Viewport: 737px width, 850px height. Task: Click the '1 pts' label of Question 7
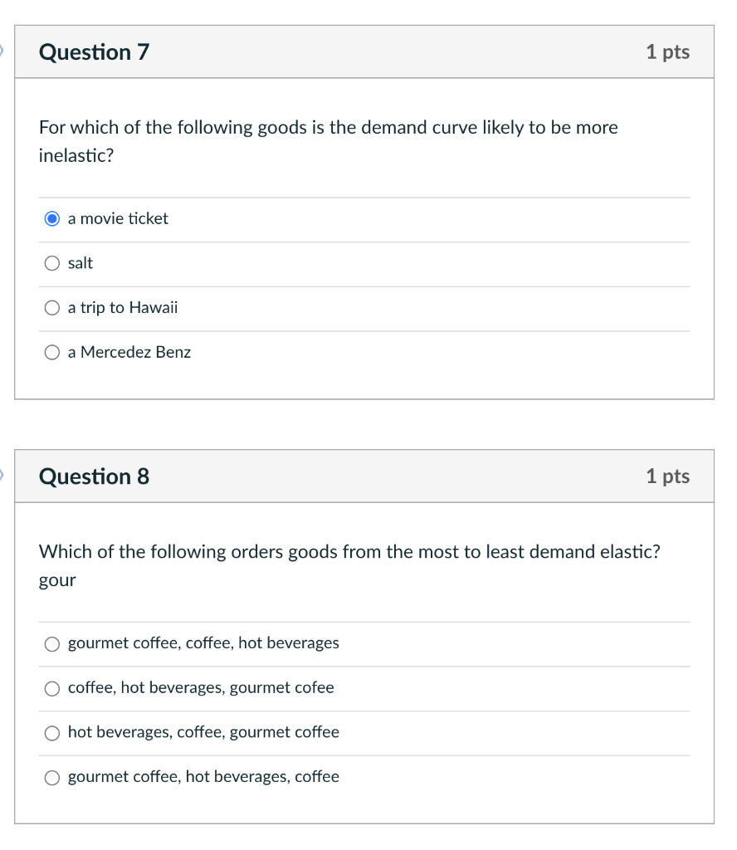(x=667, y=52)
